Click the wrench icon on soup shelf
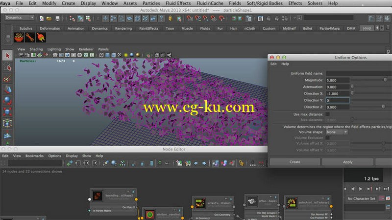 (x=30, y=38)
